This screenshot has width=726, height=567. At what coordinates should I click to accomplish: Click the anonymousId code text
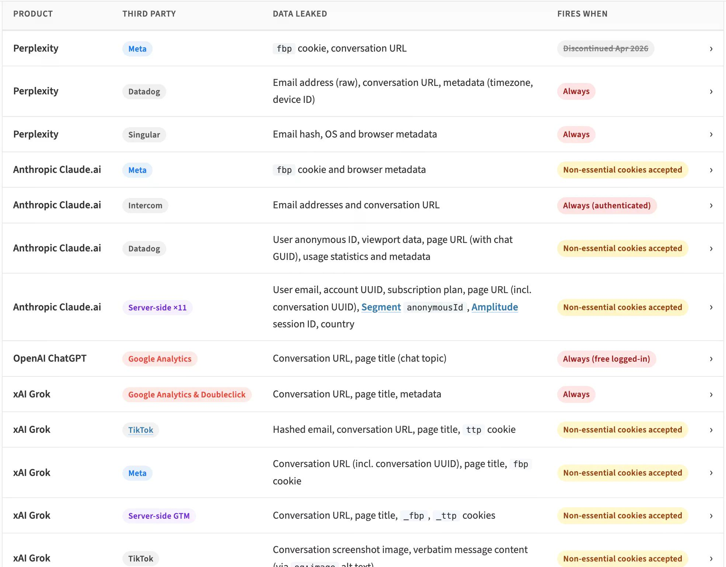click(435, 307)
